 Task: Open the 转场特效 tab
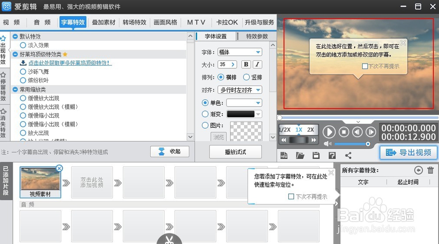tap(134, 22)
